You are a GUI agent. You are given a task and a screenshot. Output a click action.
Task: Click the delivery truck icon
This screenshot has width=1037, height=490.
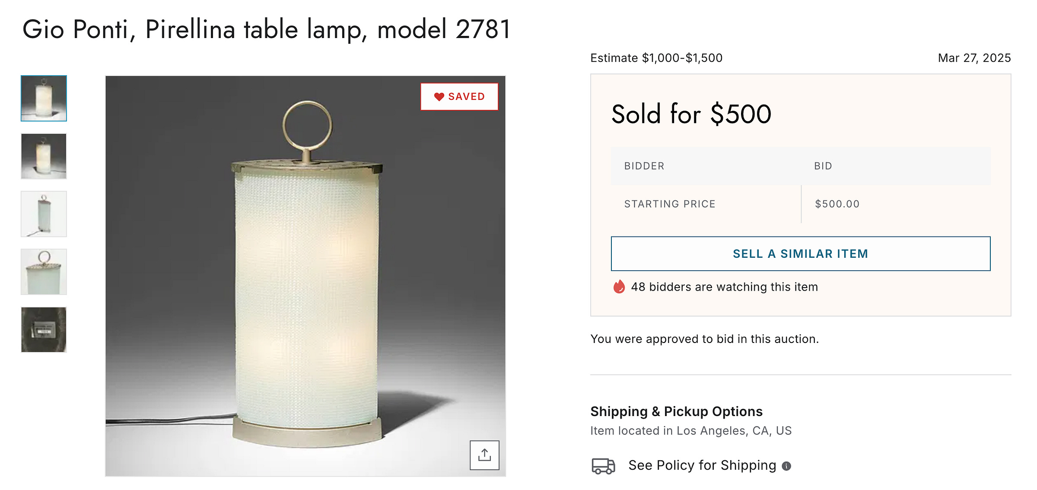[603, 466]
